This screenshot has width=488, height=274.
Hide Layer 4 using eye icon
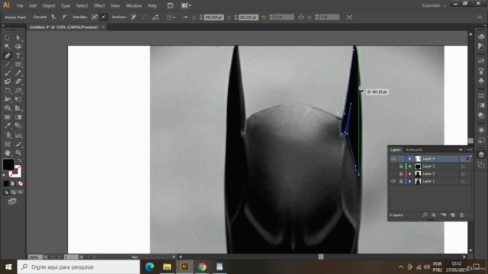[393, 159]
